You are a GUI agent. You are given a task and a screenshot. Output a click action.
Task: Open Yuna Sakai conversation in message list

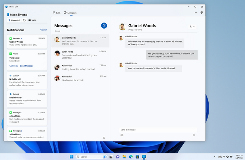coord(80,78)
